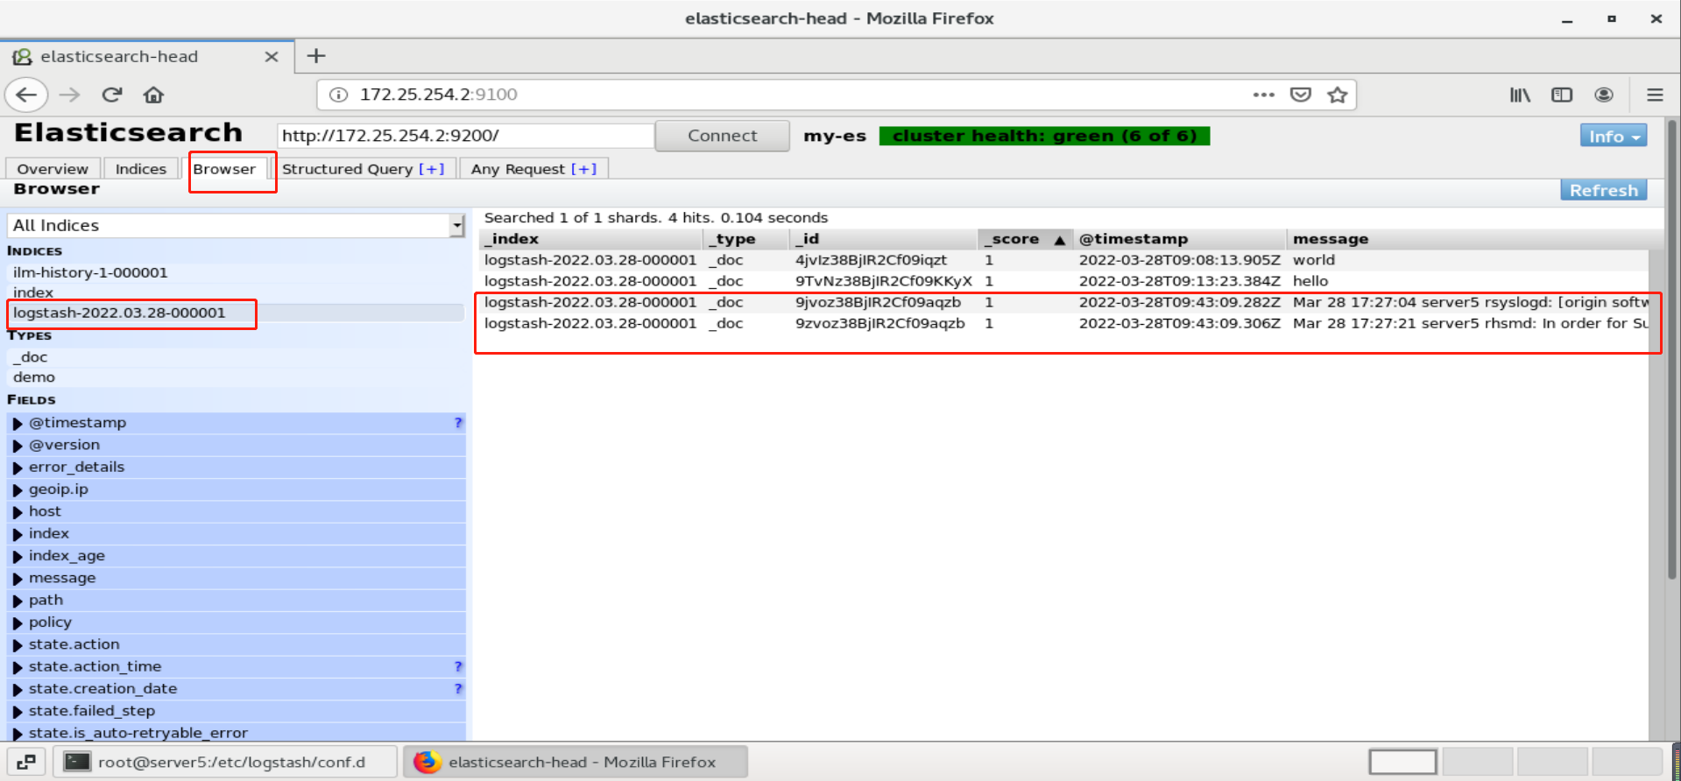The image size is (1681, 781).
Task: Click the show desktop icon in taskbar
Action: point(26,762)
